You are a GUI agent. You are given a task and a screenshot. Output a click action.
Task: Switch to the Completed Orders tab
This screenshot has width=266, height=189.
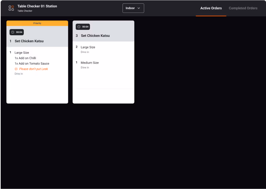coord(243,8)
